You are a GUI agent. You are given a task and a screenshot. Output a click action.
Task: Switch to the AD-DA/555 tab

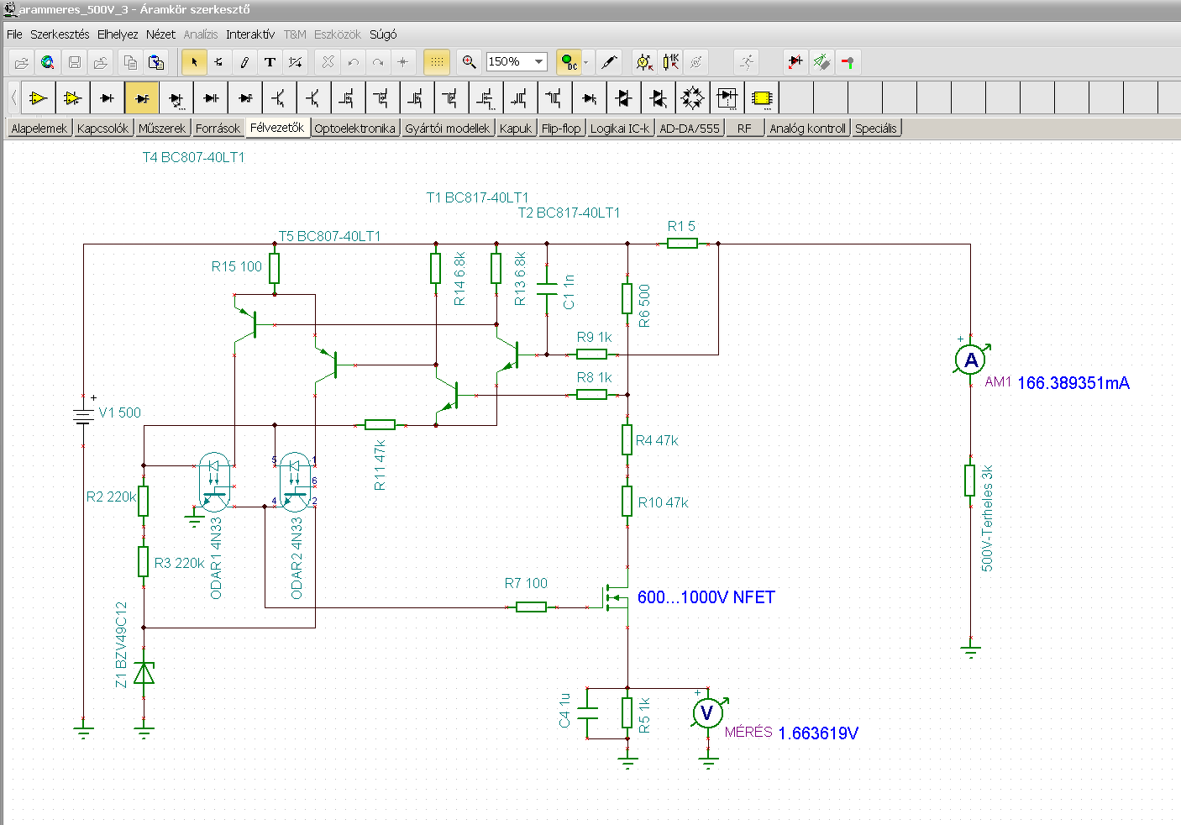coord(690,129)
